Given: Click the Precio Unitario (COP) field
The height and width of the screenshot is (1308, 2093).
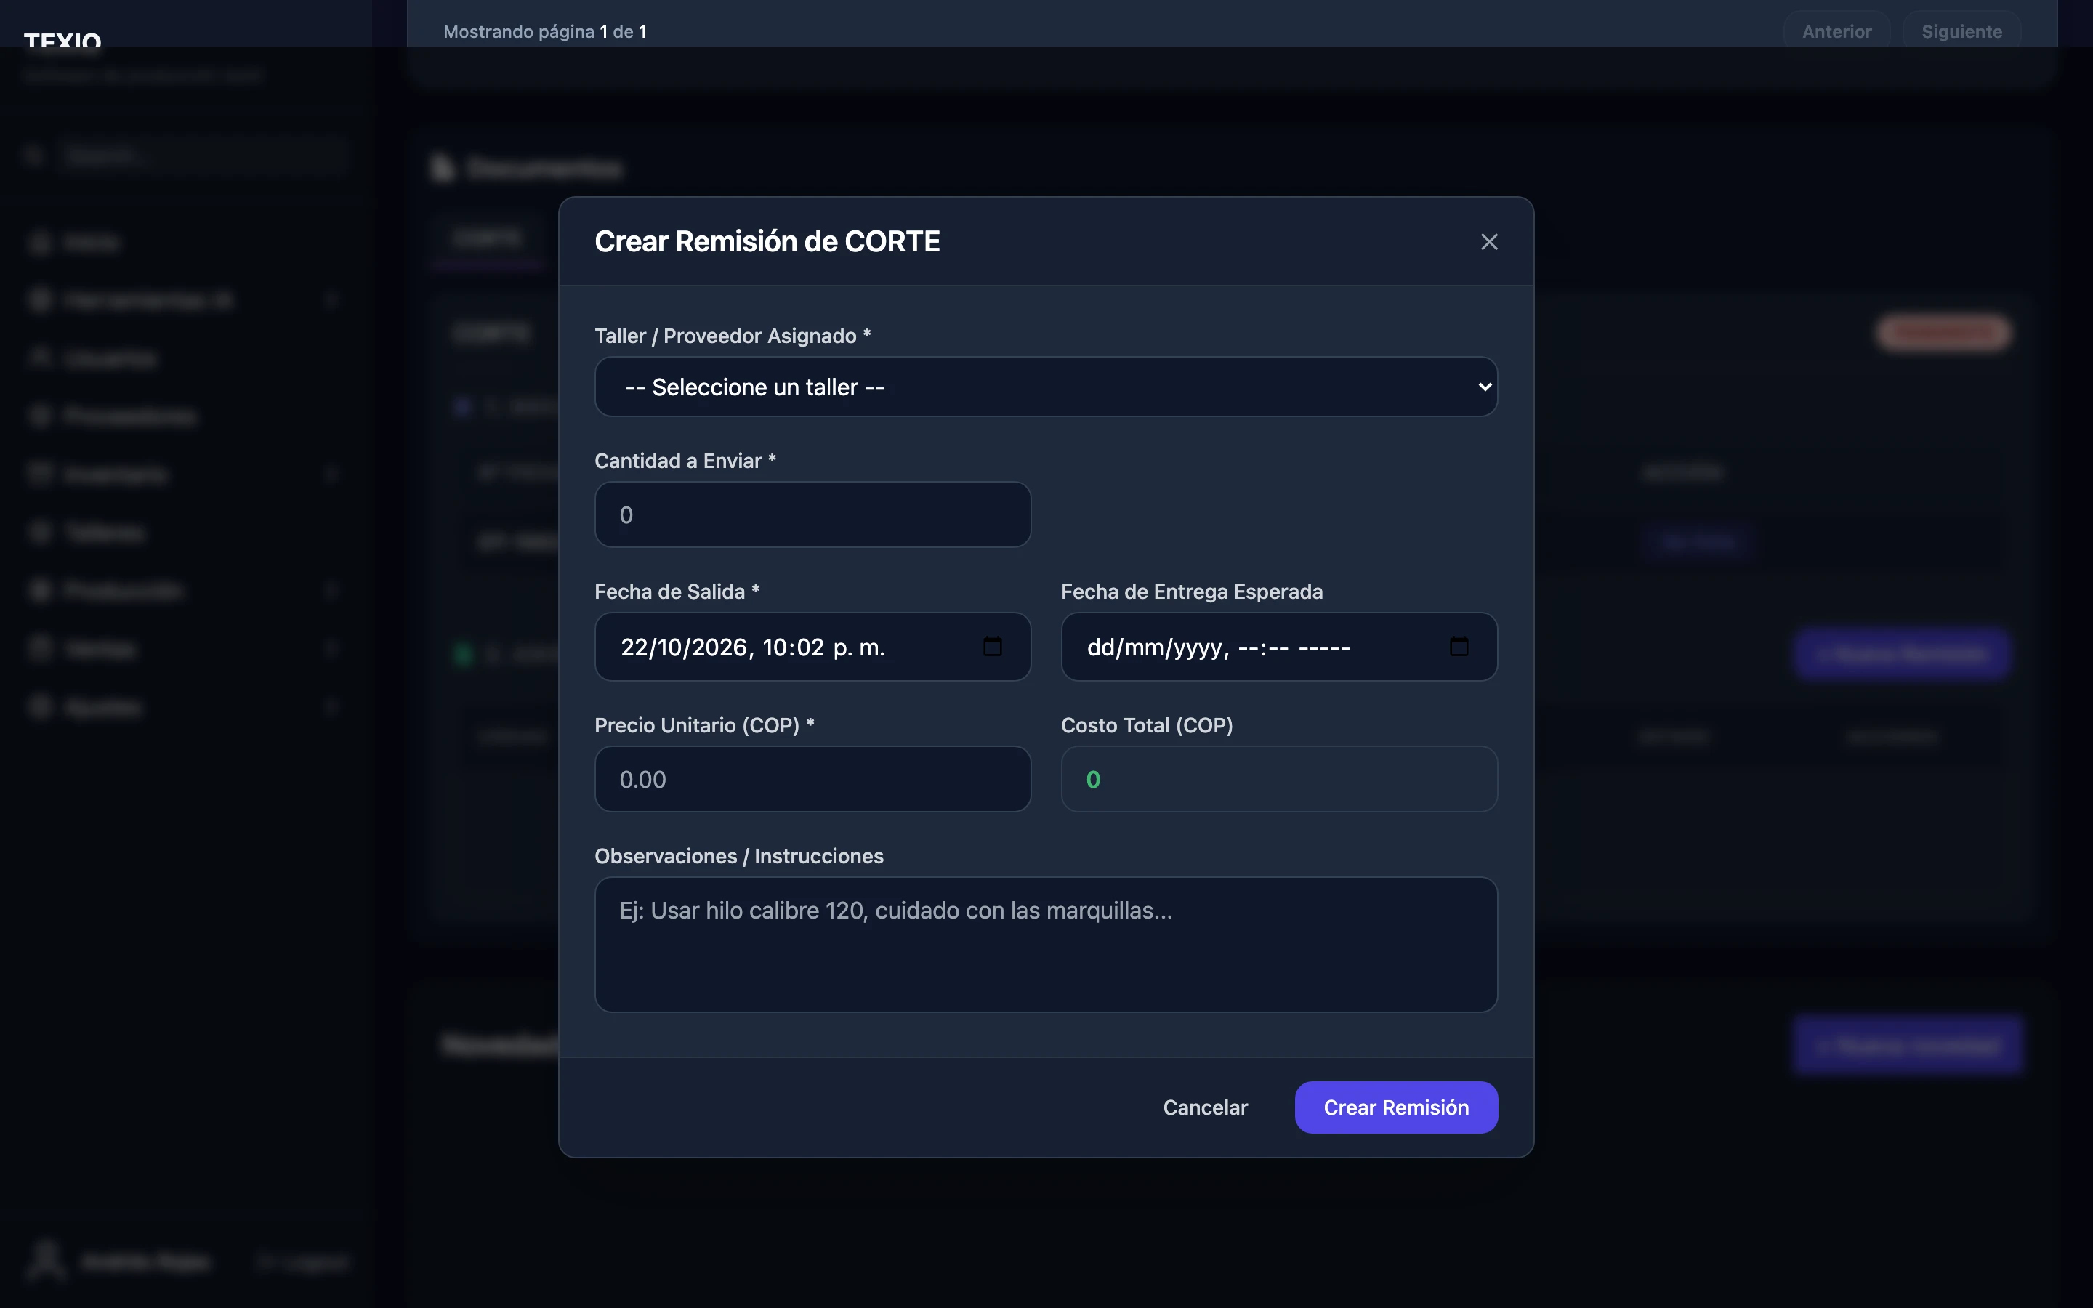Looking at the screenshot, I should tap(812, 780).
